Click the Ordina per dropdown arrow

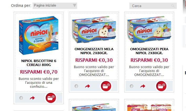[74, 5]
